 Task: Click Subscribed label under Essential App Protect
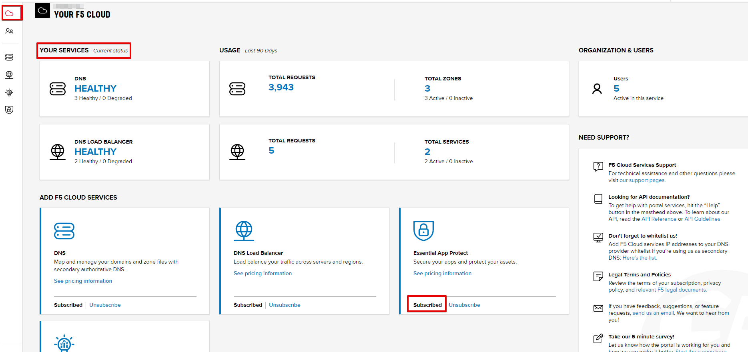pyautogui.click(x=427, y=305)
